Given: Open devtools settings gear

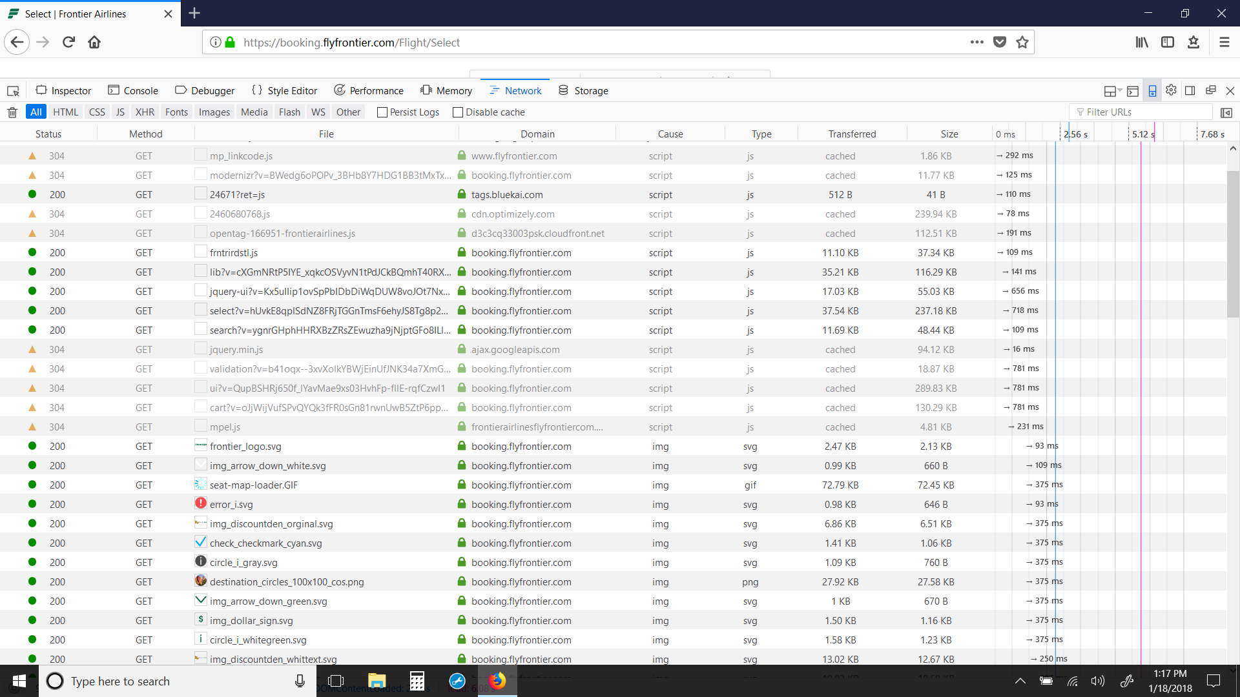Looking at the screenshot, I should 1171,90.
